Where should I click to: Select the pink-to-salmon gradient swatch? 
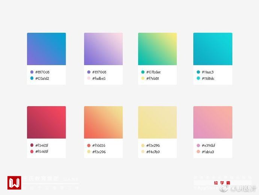[213, 122]
